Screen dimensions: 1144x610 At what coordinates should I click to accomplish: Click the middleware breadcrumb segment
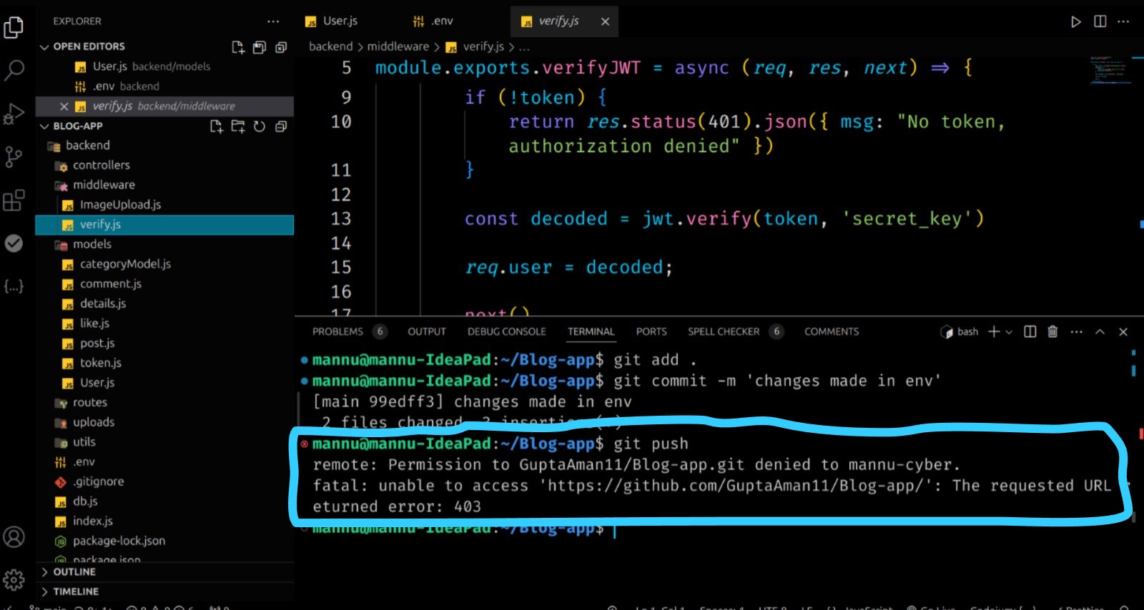point(398,46)
